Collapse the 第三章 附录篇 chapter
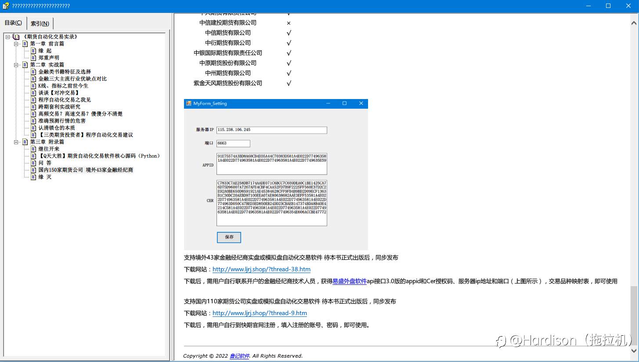Image resolution: width=639 pixels, height=362 pixels. [16, 142]
